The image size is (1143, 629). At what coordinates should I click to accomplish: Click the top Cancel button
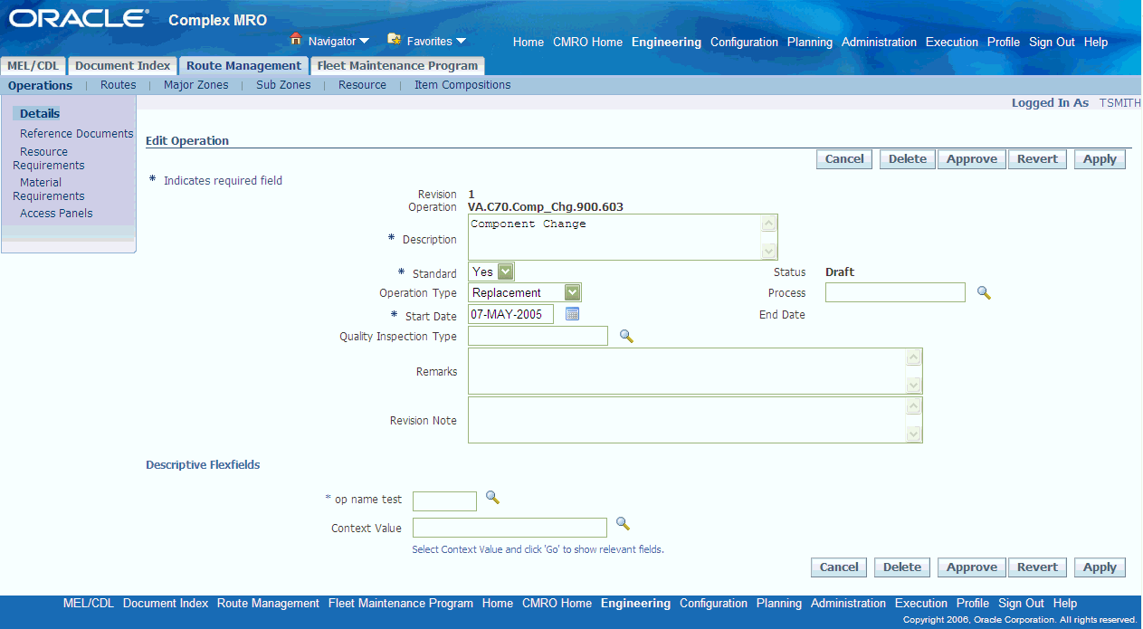(844, 159)
